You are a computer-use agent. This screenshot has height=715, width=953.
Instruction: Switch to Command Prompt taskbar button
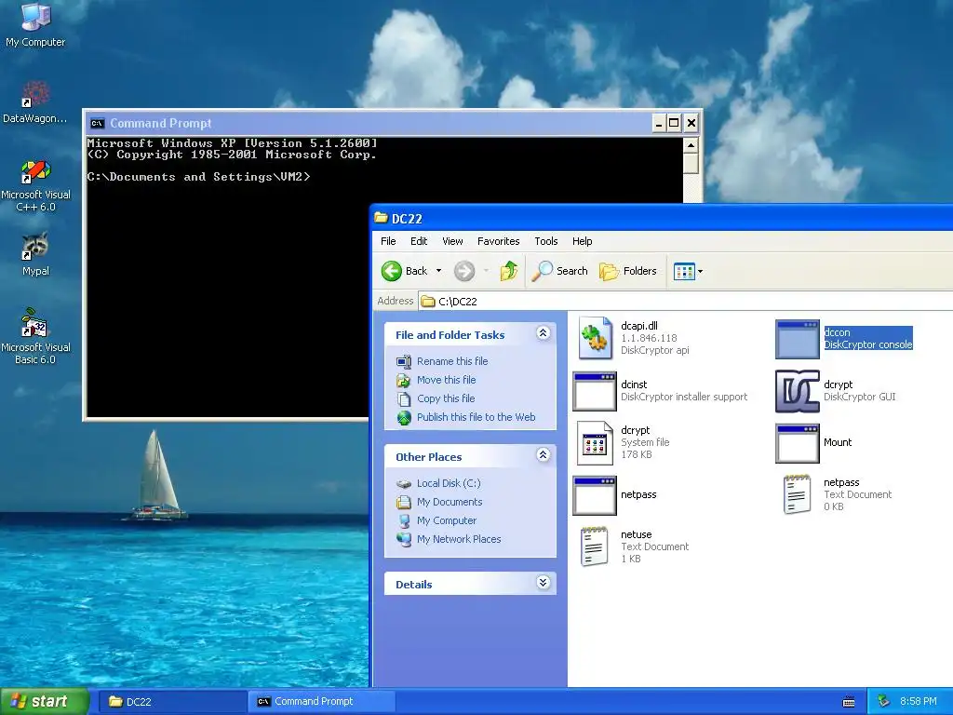point(321,702)
